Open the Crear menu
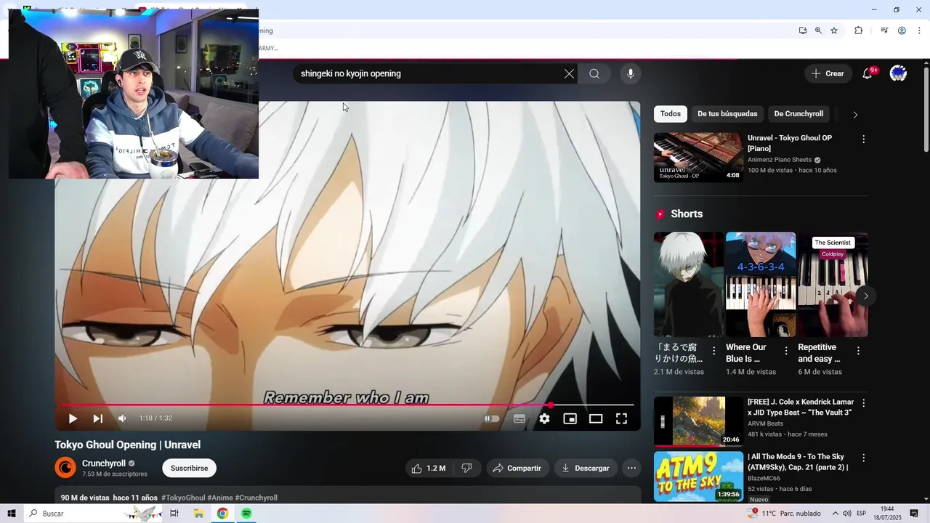This screenshot has width=930, height=523. coord(828,73)
